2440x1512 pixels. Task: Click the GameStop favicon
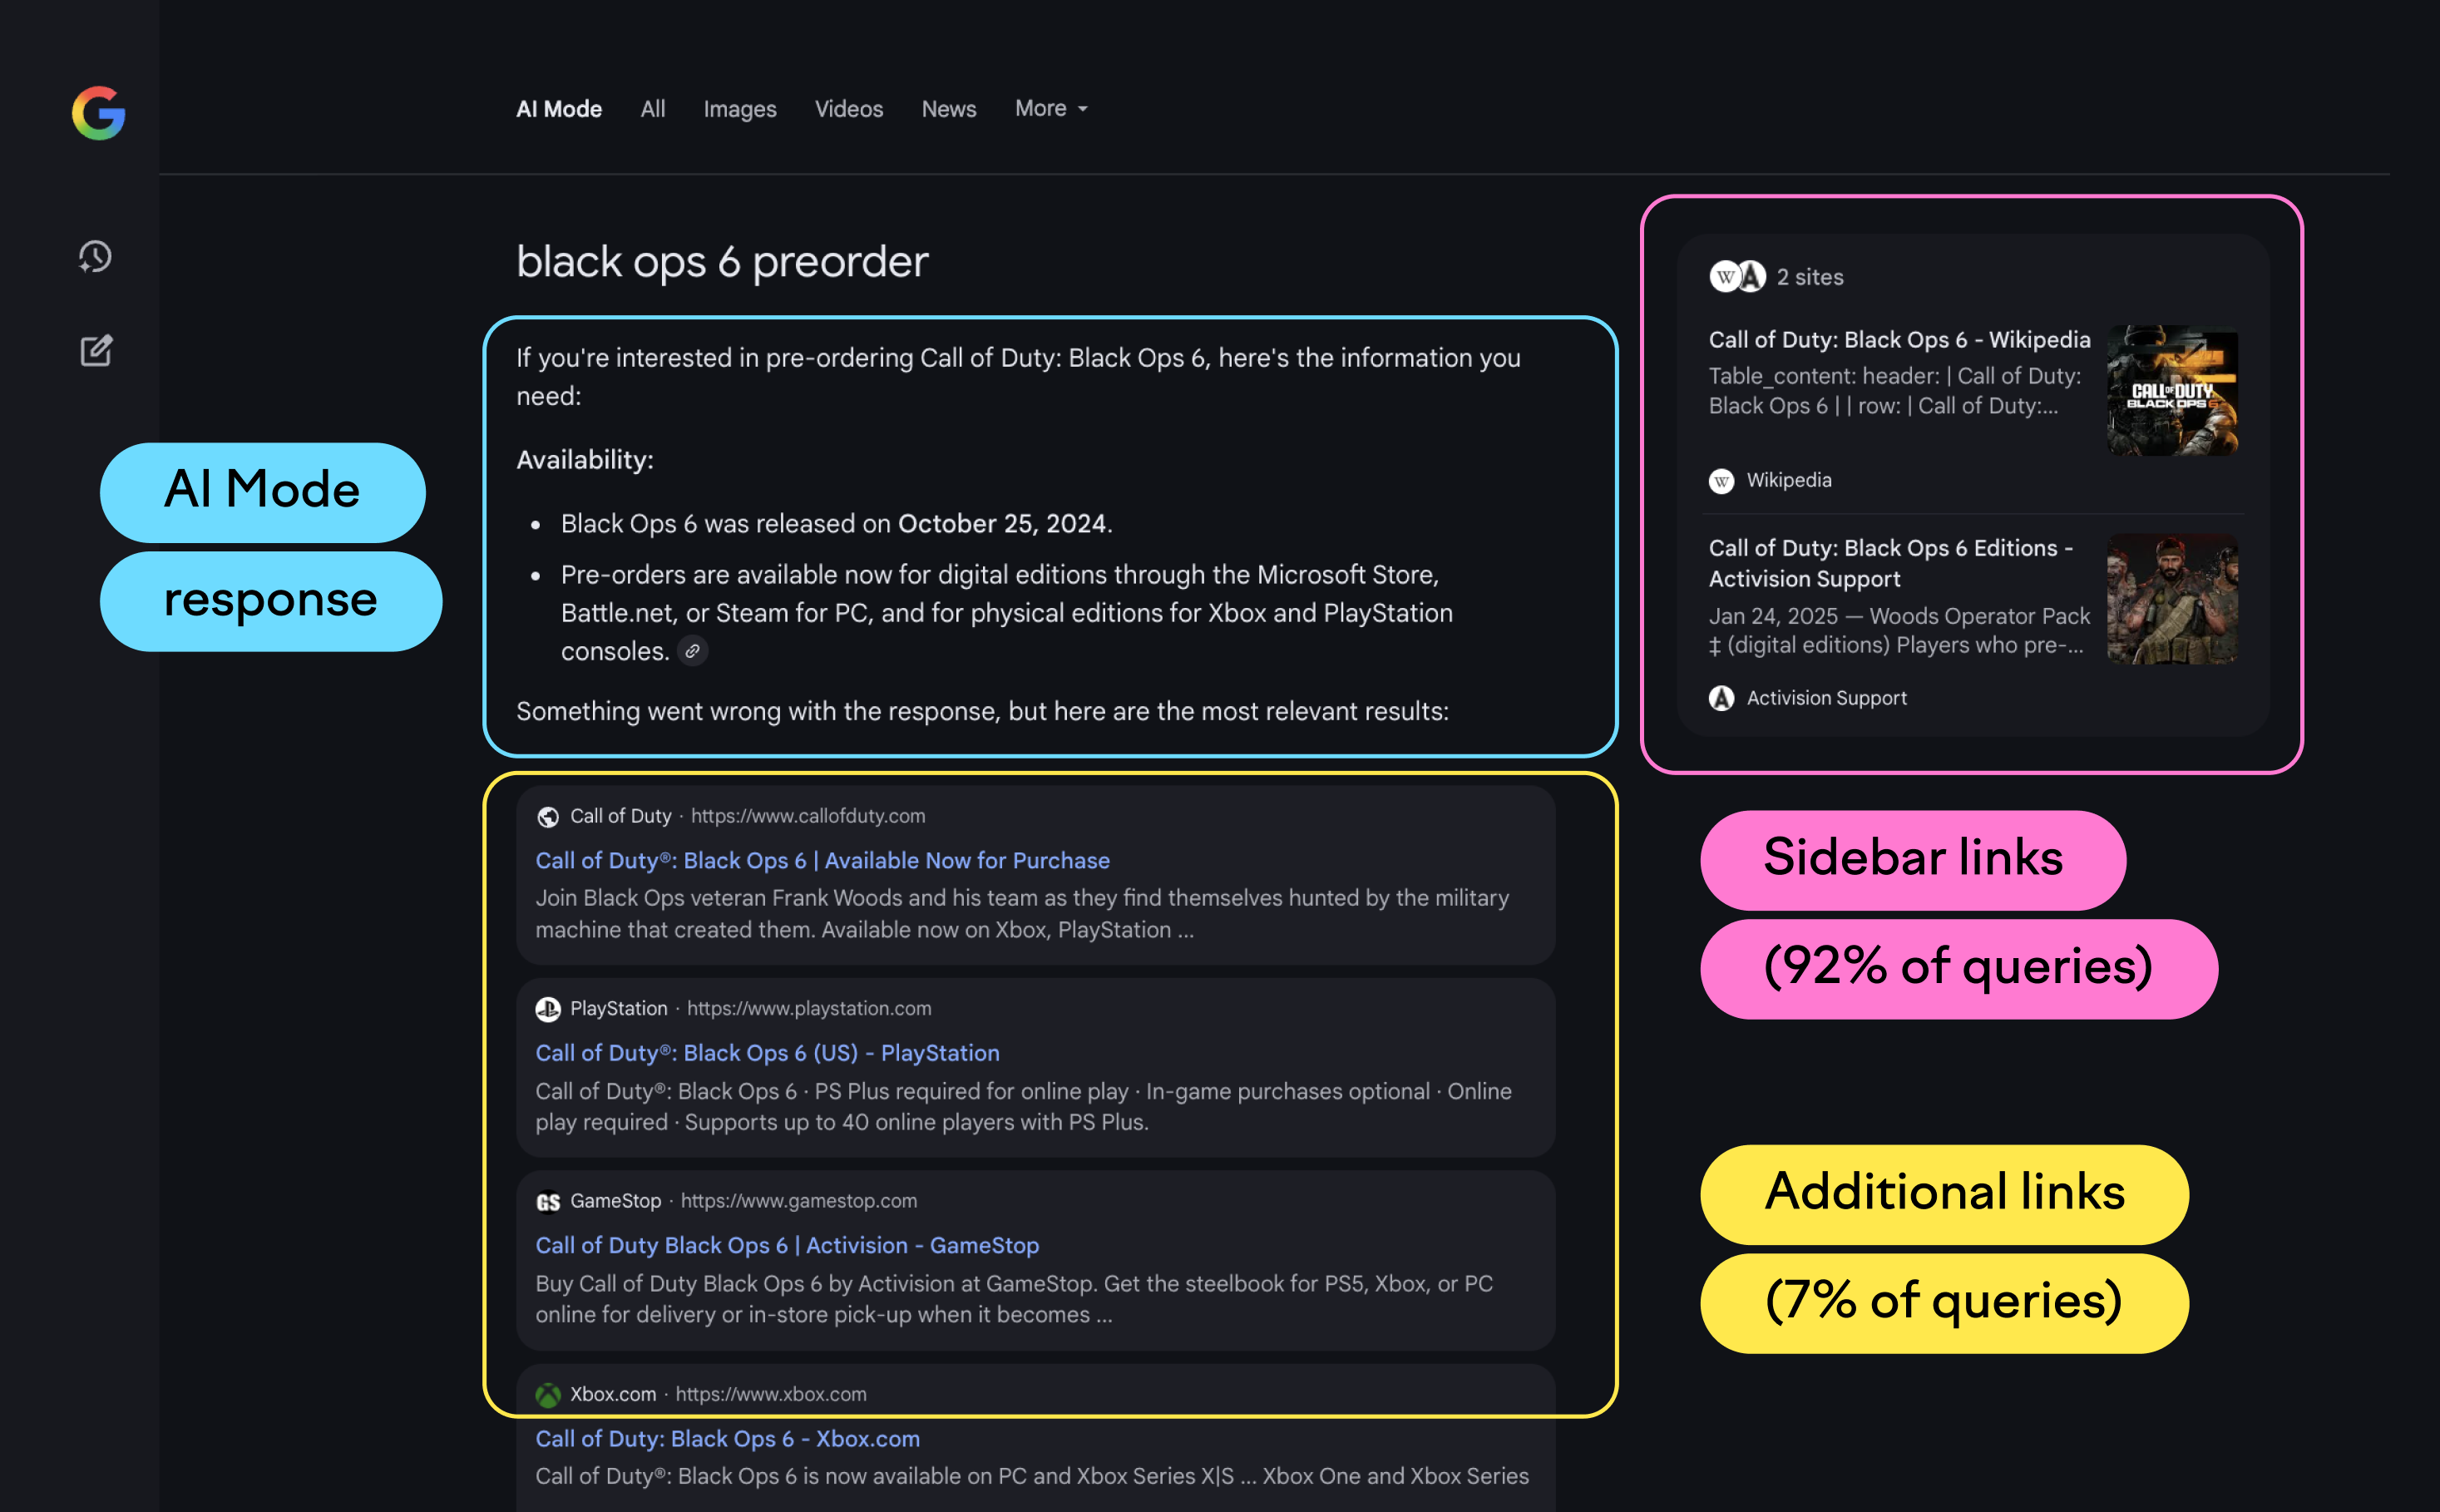click(x=548, y=1201)
